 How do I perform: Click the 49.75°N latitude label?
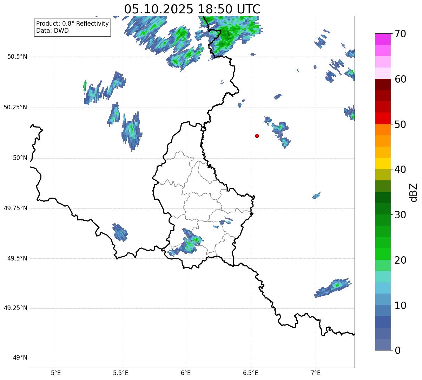click(x=15, y=208)
